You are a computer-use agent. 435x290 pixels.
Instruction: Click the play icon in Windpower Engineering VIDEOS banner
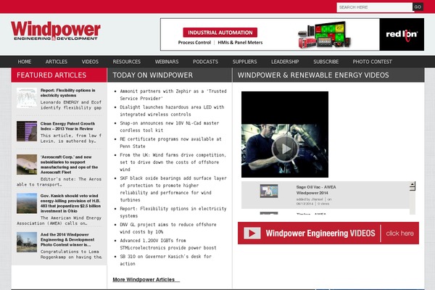point(252,233)
